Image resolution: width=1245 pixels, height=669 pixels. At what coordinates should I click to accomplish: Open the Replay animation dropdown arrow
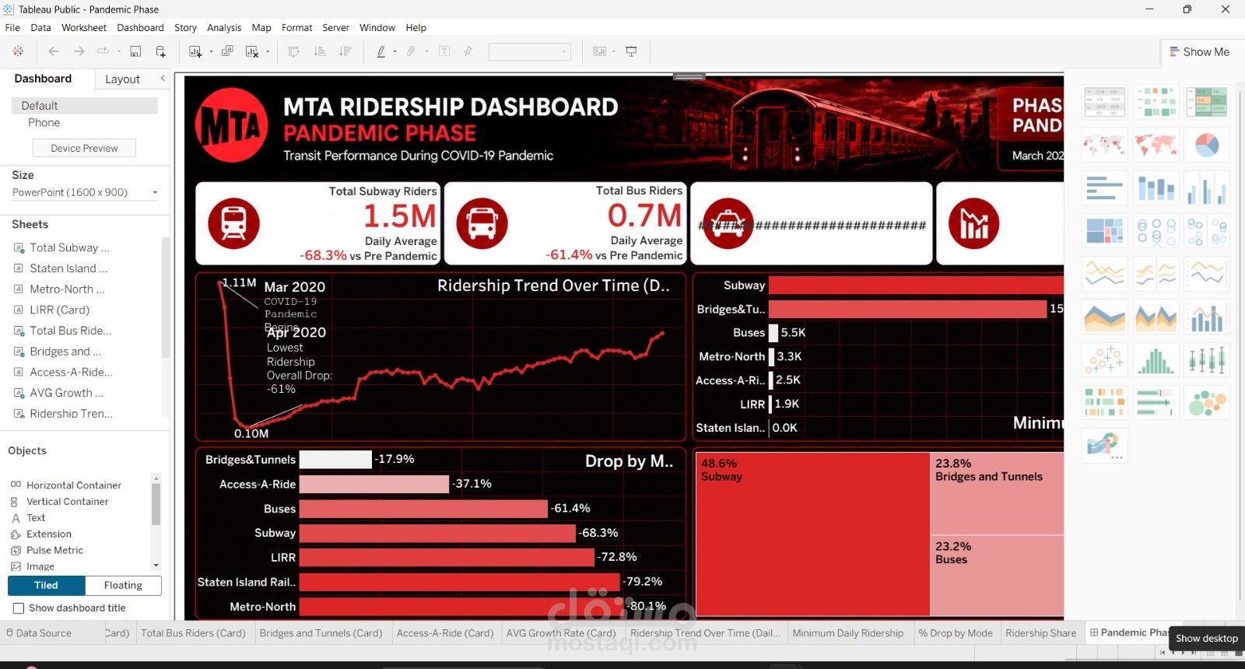click(119, 52)
